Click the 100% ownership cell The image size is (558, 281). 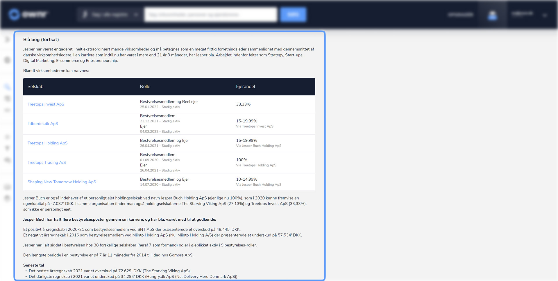point(242,160)
